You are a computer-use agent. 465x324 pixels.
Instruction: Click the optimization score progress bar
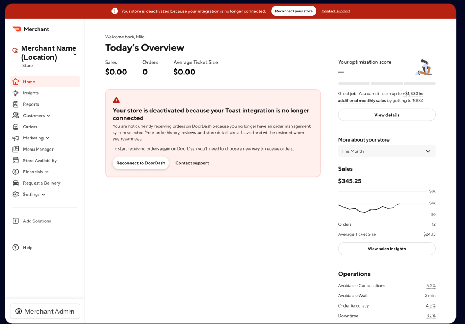(x=387, y=83)
